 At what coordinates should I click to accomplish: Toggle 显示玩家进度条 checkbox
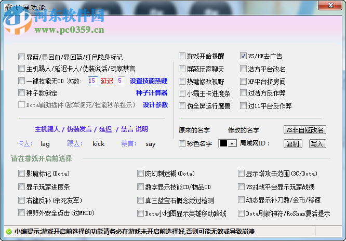pyautogui.click(x=21, y=187)
